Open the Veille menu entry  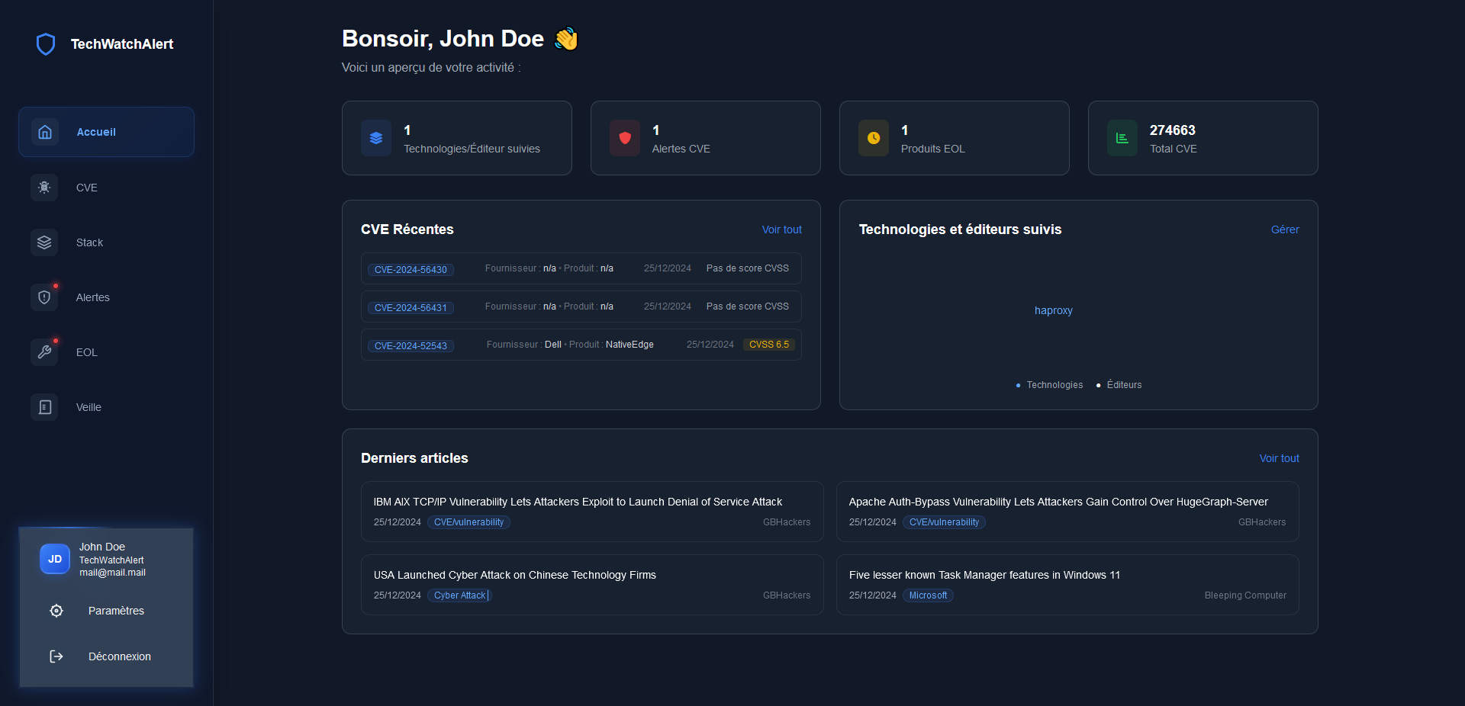106,407
